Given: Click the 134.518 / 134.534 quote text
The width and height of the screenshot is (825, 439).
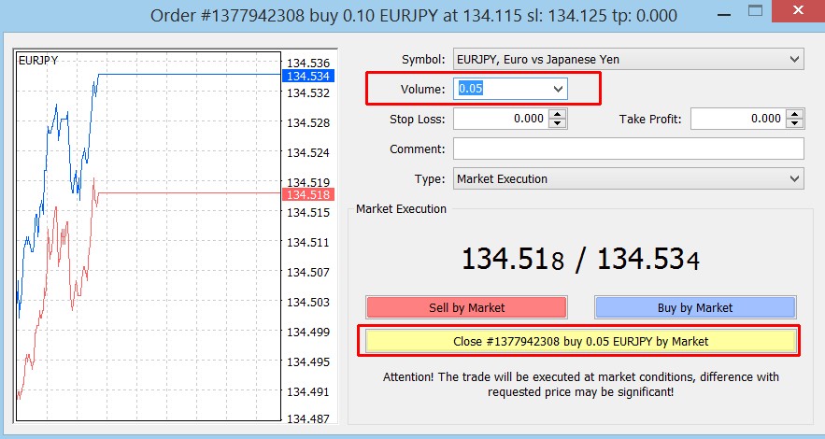Looking at the screenshot, I should point(580,259).
